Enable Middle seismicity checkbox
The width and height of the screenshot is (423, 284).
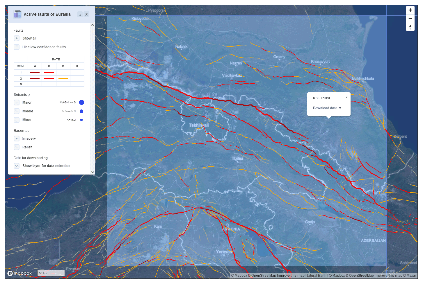(17, 111)
